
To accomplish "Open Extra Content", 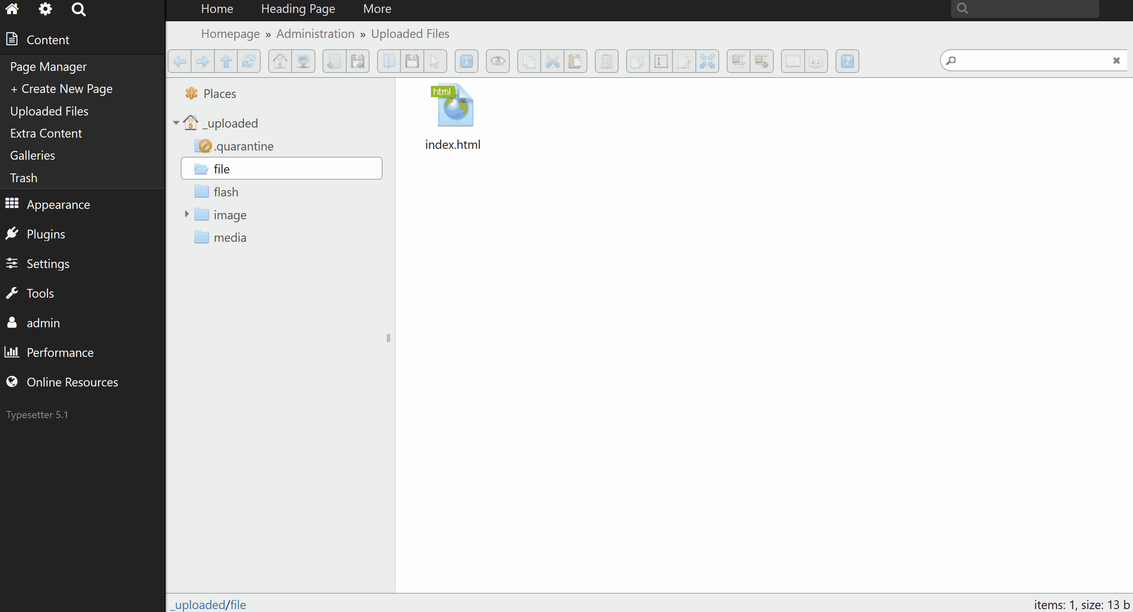I will 46,133.
